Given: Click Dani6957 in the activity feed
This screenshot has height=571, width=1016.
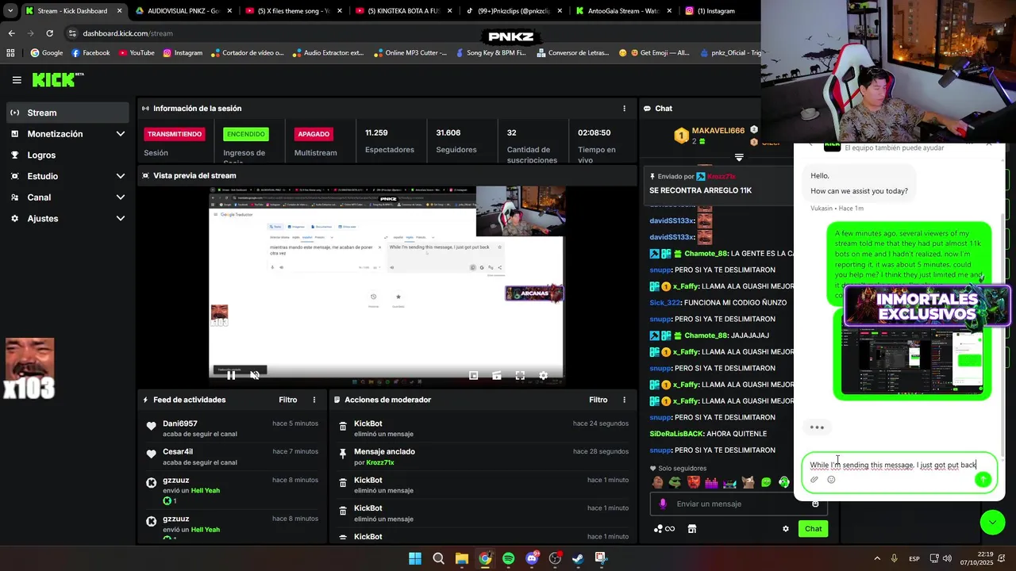Looking at the screenshot, I should pyautogui.click(x=180, y=423).
